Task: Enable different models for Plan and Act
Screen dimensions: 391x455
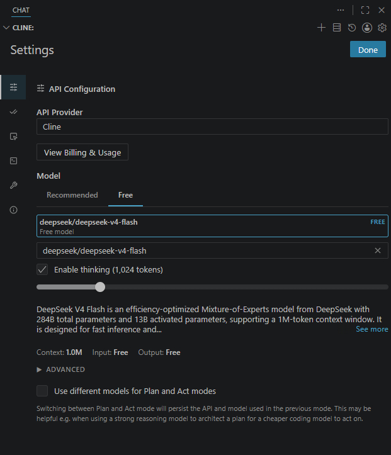Action: (42, 391)
